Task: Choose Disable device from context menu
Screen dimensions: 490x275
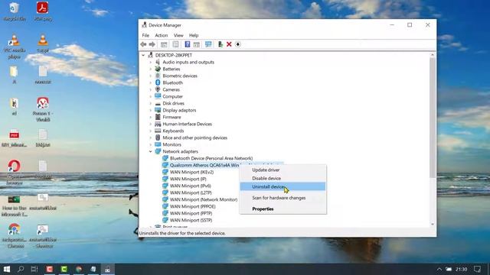Action: point(283,178)
